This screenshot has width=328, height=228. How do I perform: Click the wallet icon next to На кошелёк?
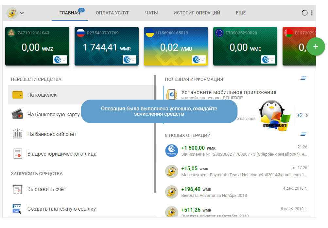pos(17,95)
